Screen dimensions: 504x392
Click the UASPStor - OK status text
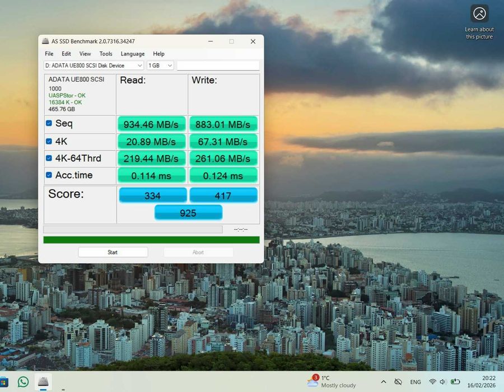pos(67,95)
